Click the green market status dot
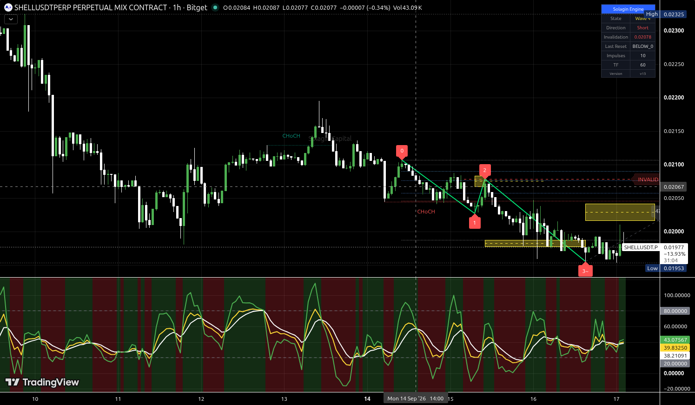This screenshot has width=695, height=405. pyautogui.click(x=215, y=7)
